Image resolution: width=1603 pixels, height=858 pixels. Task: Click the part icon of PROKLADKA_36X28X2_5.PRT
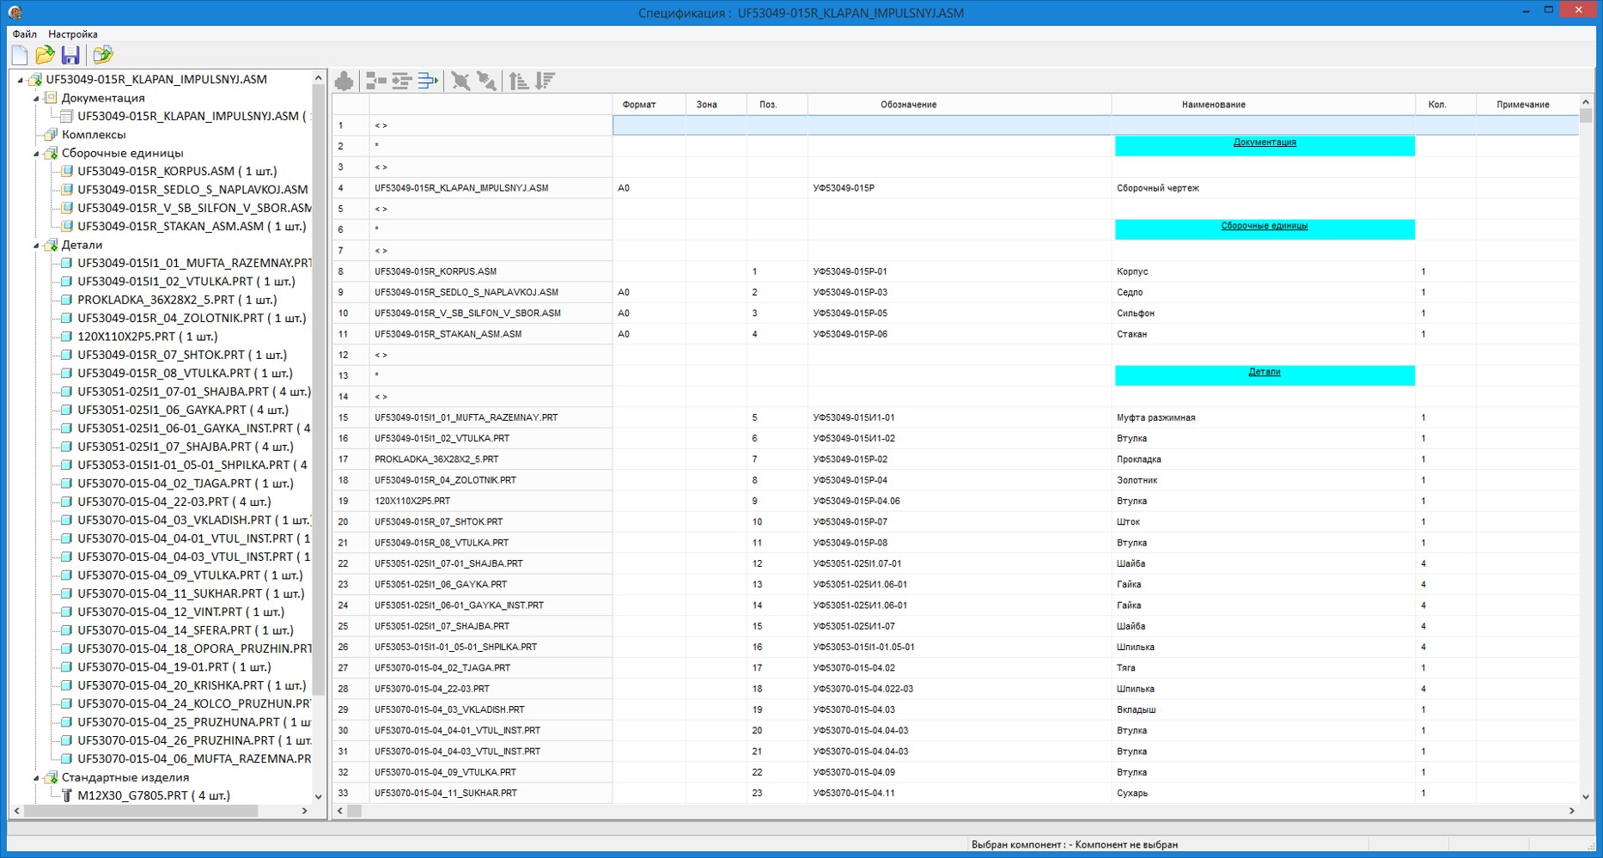point(67,300)
